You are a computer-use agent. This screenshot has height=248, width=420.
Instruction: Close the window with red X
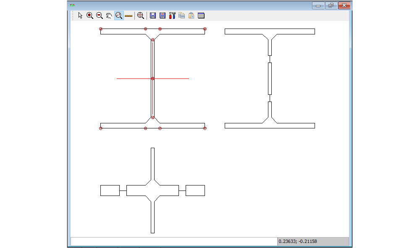(x=344, y=5)
